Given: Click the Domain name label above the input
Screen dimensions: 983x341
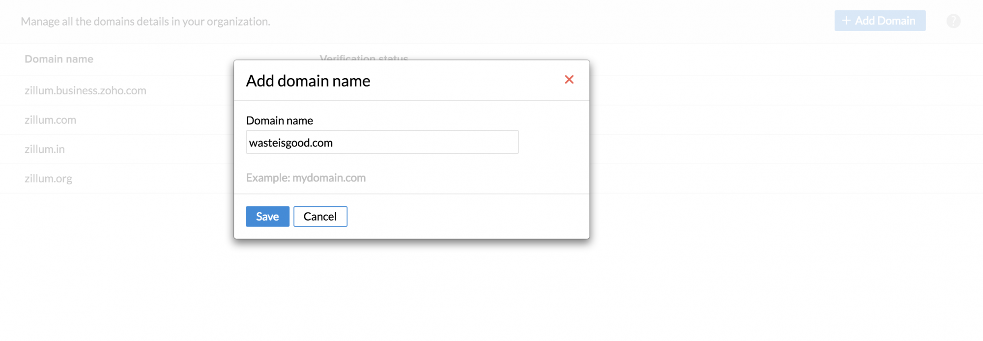Looking at the screenshot, I should click(279, 121).
